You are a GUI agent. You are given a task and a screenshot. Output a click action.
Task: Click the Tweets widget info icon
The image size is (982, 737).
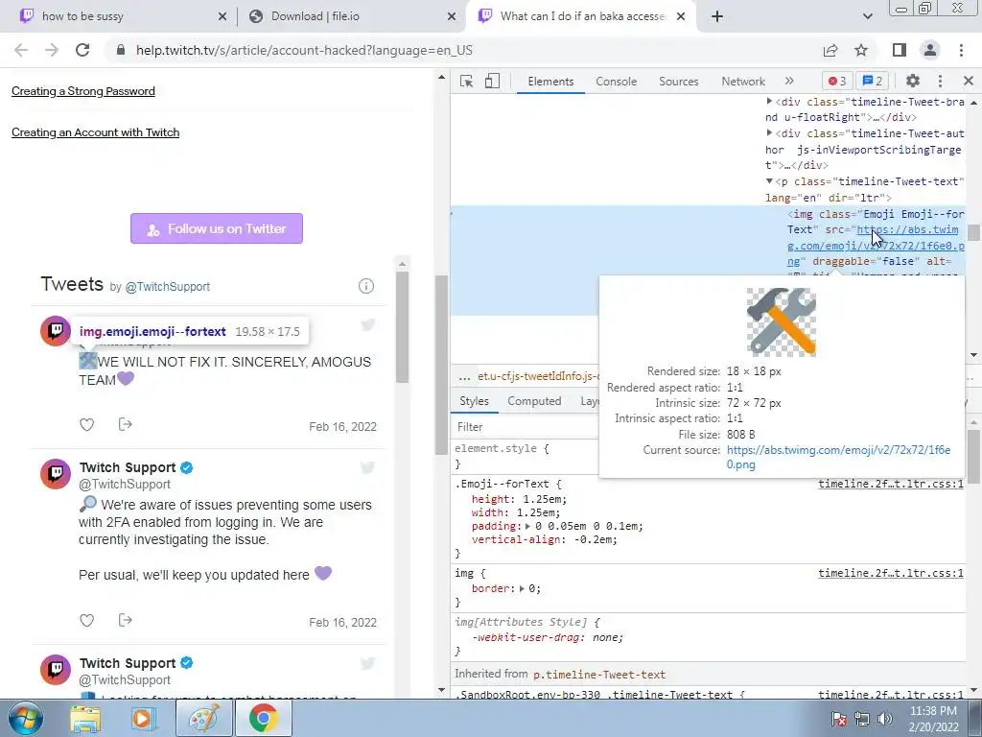366,286
